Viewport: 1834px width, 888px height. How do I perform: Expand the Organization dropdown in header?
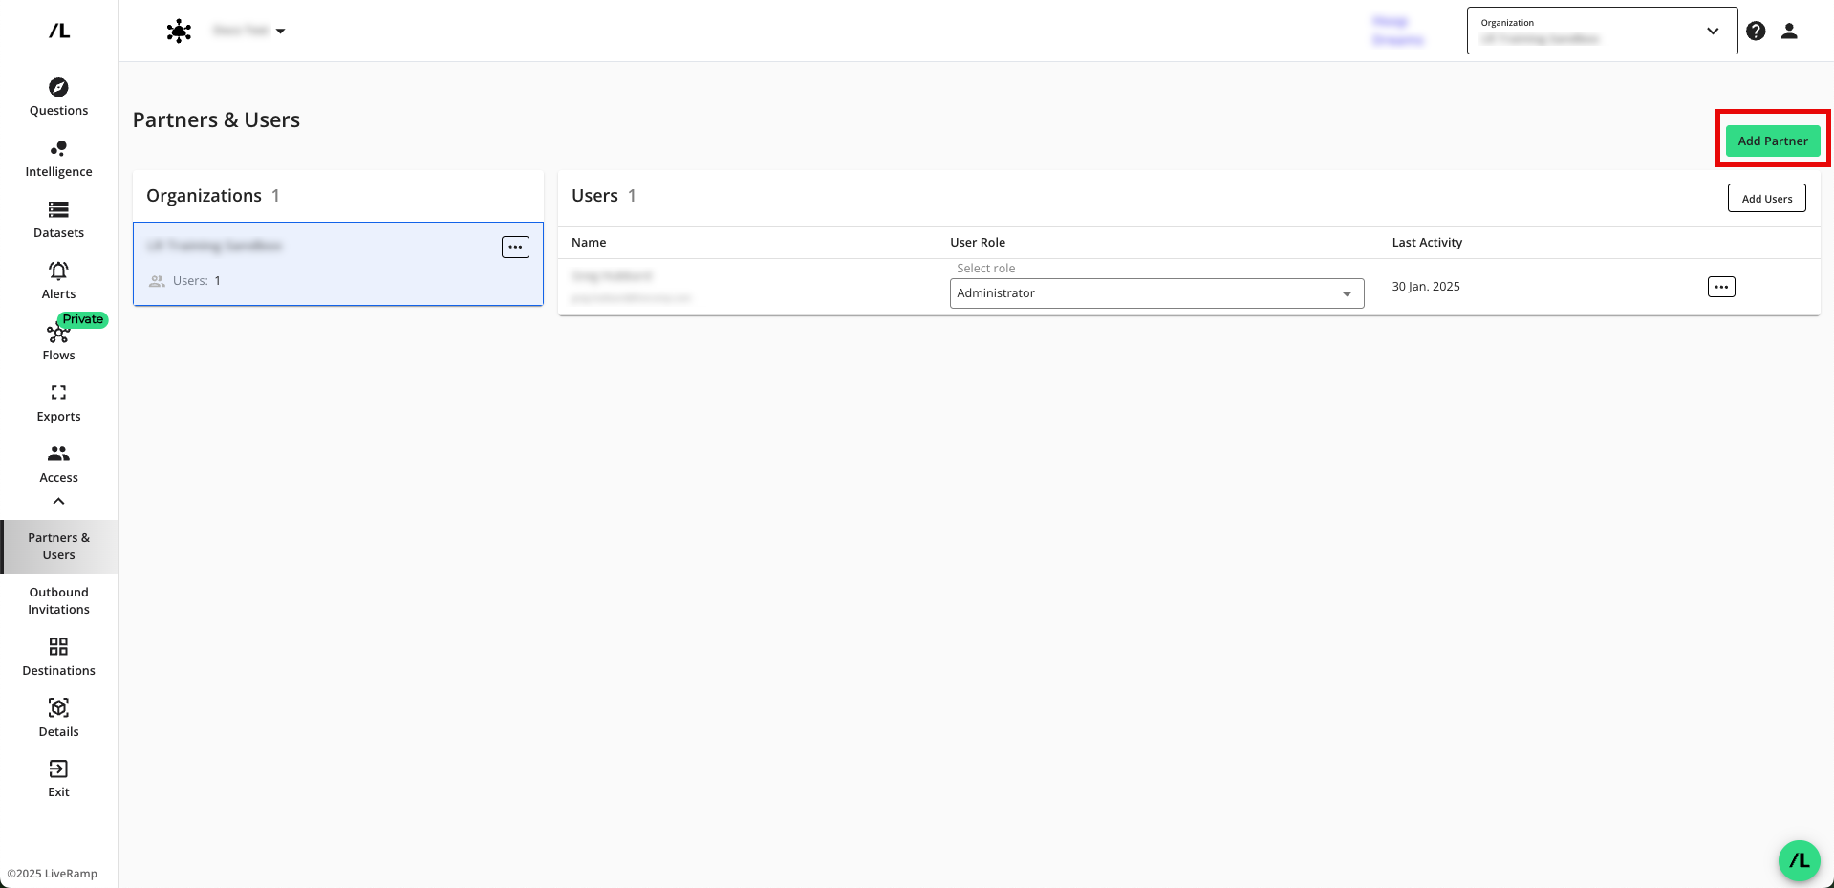[1712, 31]
